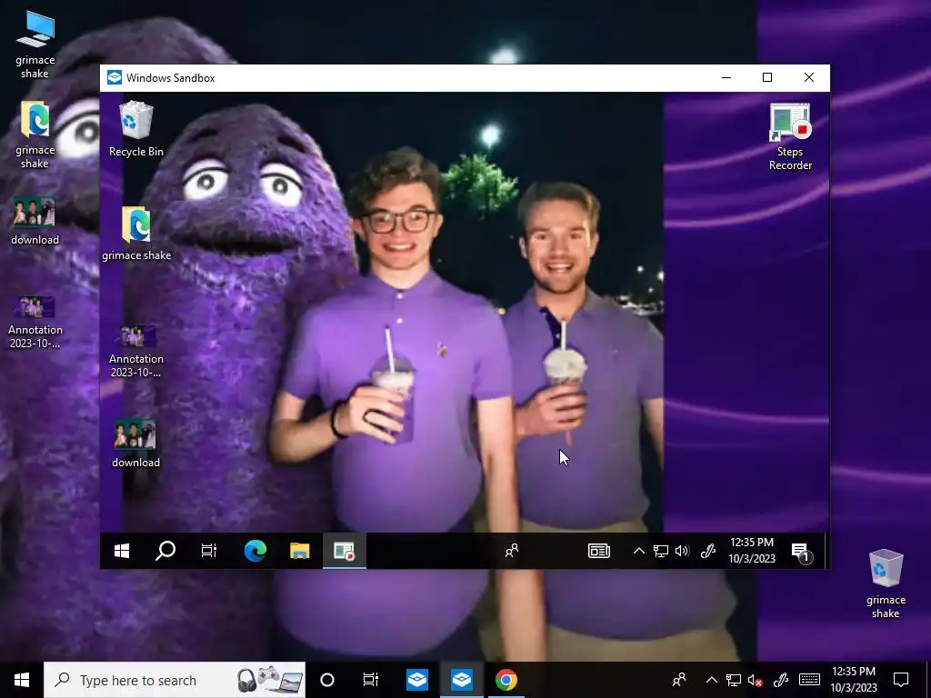Switch to the Steps Recorder app in the Sandbox taskbar

[345, 551]
